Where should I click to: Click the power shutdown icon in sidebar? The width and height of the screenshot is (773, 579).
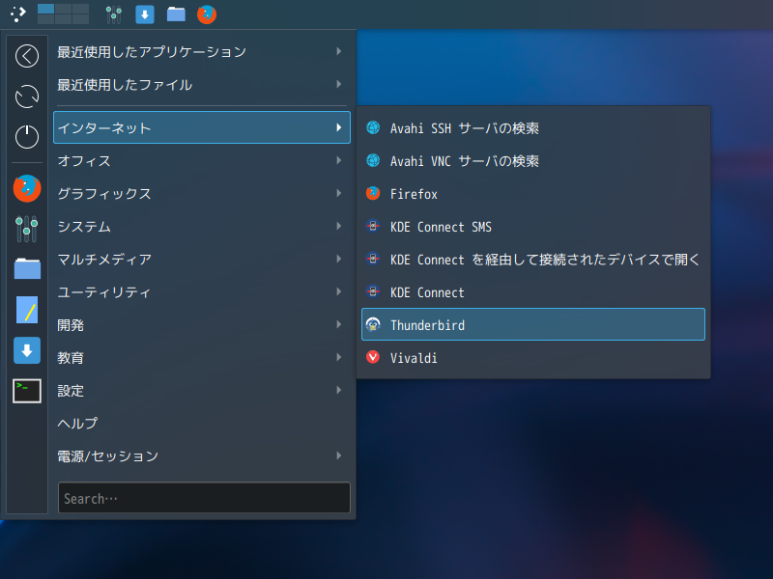27,137
